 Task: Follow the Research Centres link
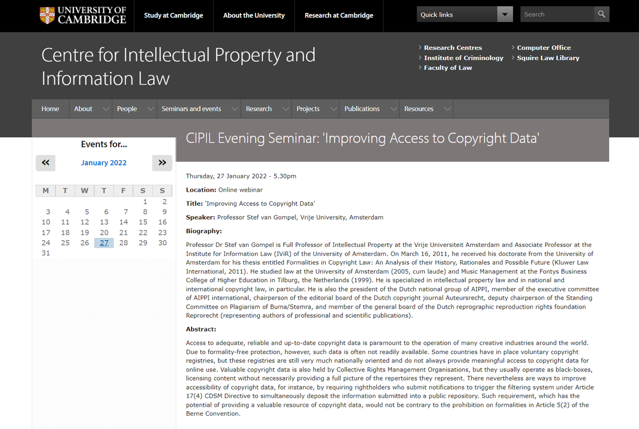pyautogui.click(x=453, y=48)
